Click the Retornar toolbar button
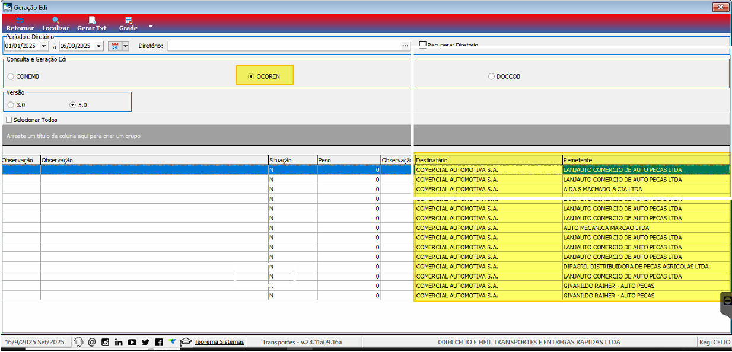This screenshot has height=352, width=732. [20, 24]
